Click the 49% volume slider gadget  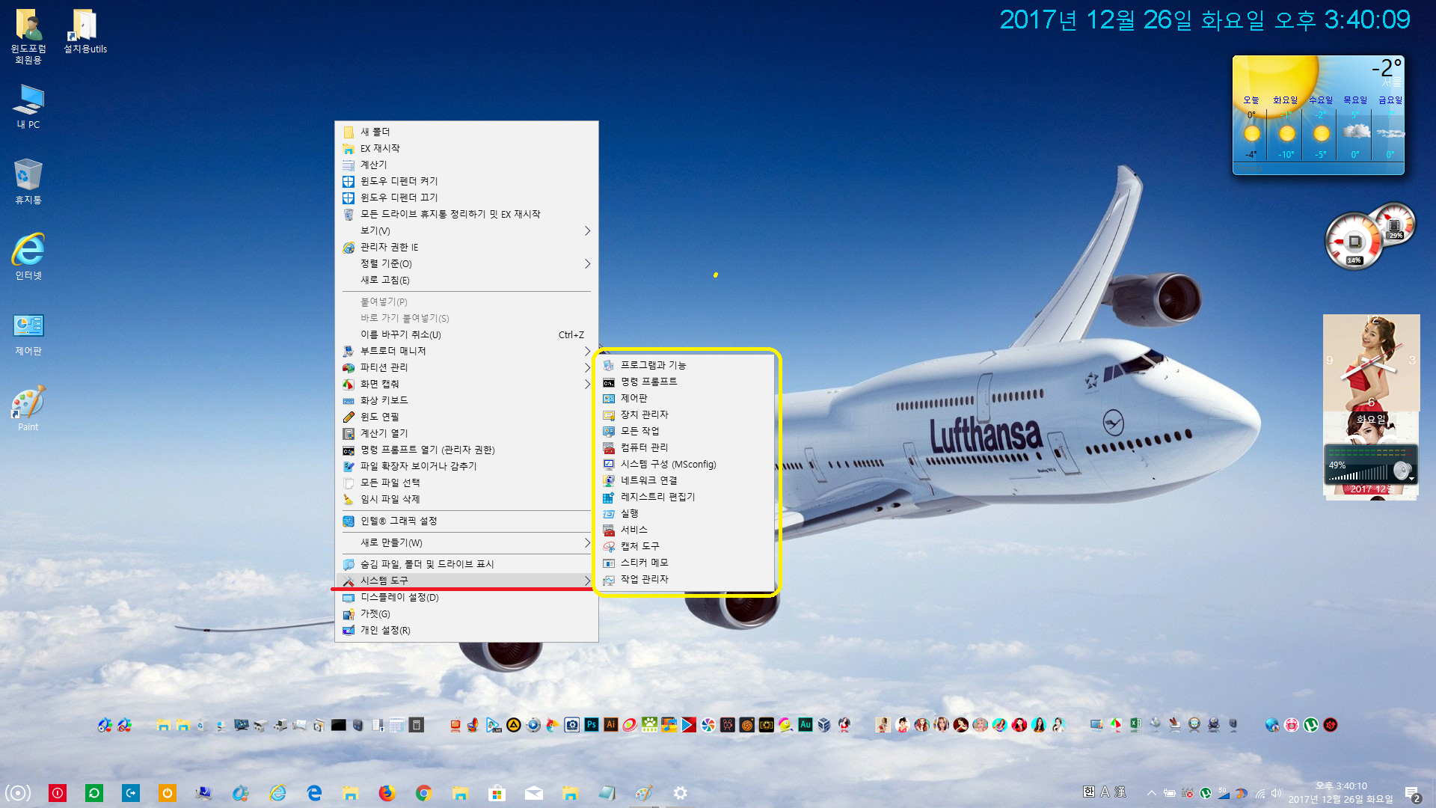coord(1370,465)
